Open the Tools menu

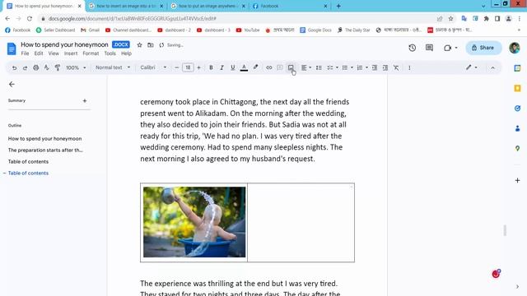(x=110, y=53)
